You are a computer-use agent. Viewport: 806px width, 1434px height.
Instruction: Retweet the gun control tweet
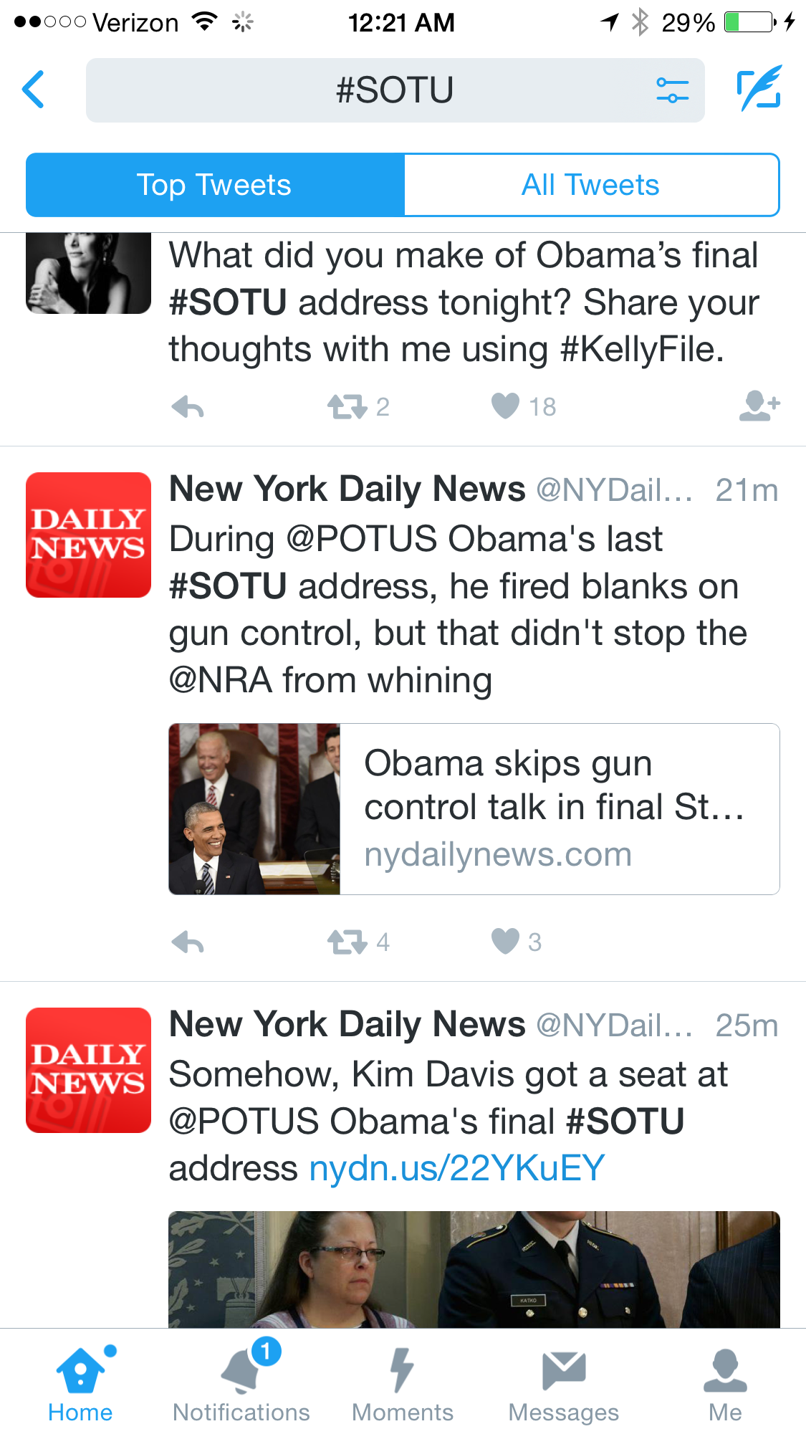[347, 942]
